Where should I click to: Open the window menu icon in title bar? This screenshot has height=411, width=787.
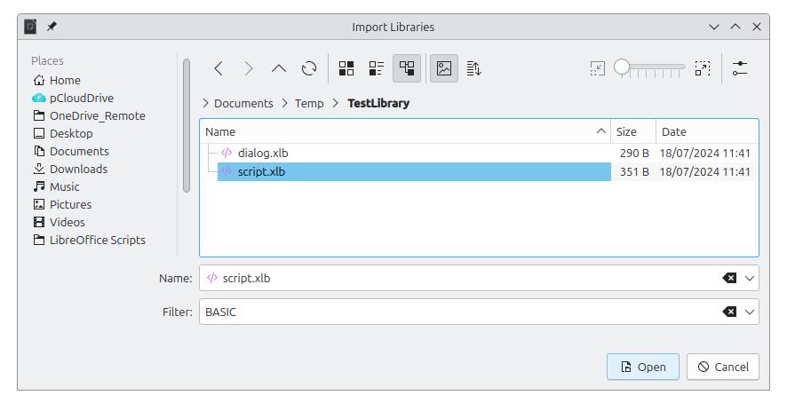[30, 26]
